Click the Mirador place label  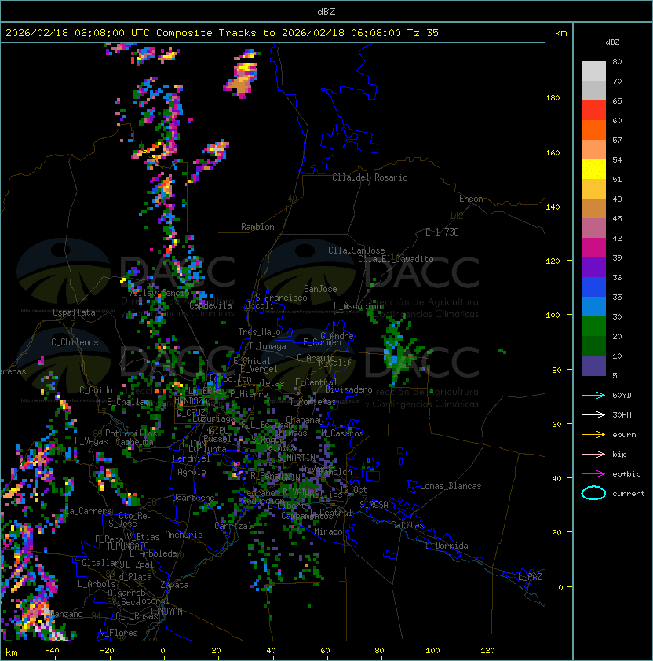pyautogui.click(x=331, y=531)
